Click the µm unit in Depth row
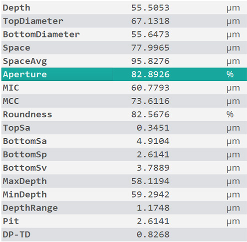The width and height of the screenshot is (247, 242). click(233, 8)
